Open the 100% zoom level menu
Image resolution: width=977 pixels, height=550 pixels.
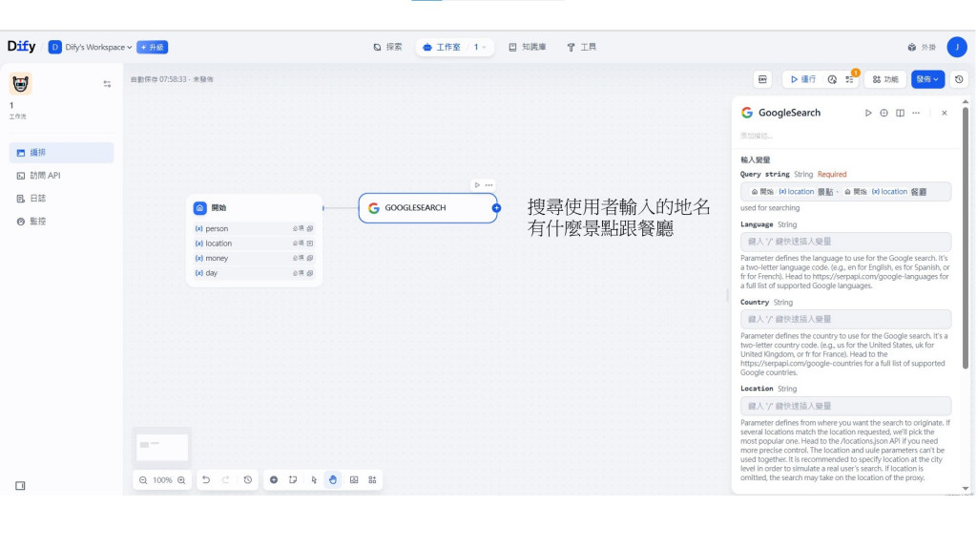[x=162, y=479]
